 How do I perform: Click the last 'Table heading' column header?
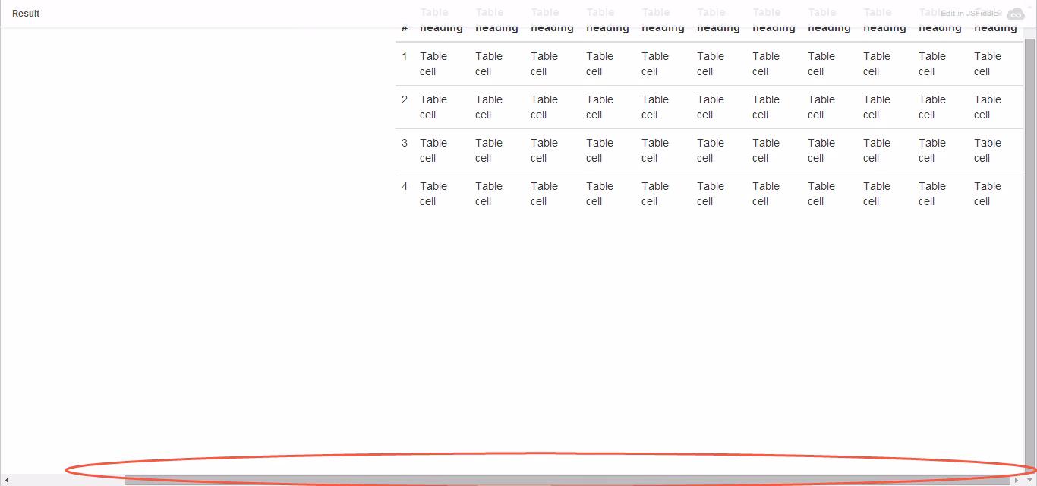click(995, 21)
